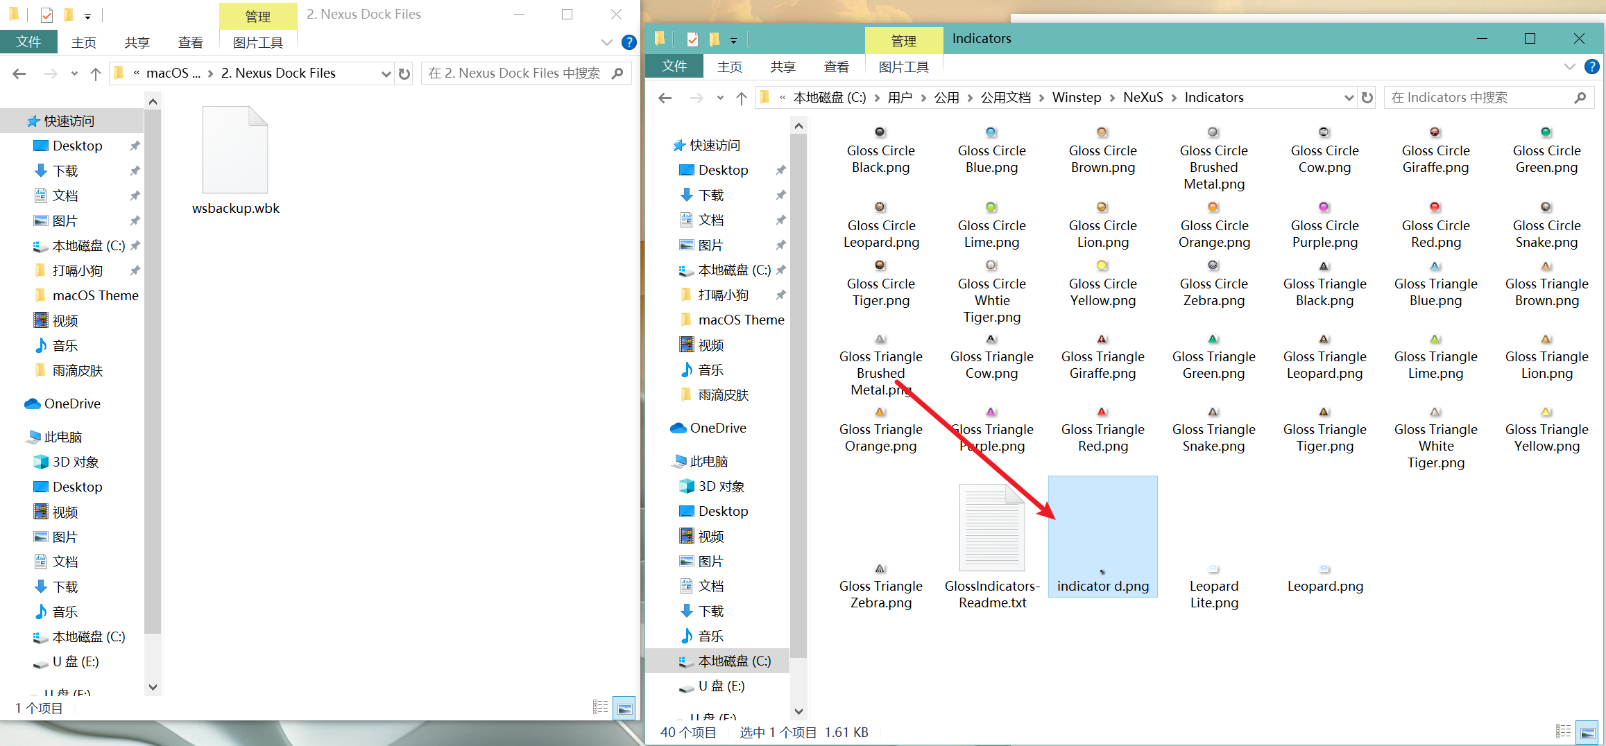Open OneDrive in Nexus Dock Files sidebar
Viewport: 1606px width, 746px height.
pyautogui.click(x=72, y=404)
